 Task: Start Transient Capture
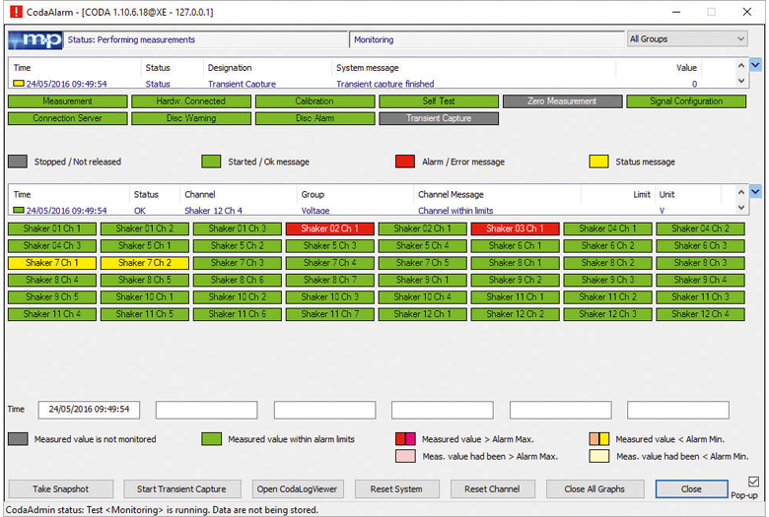coord(181,489)
